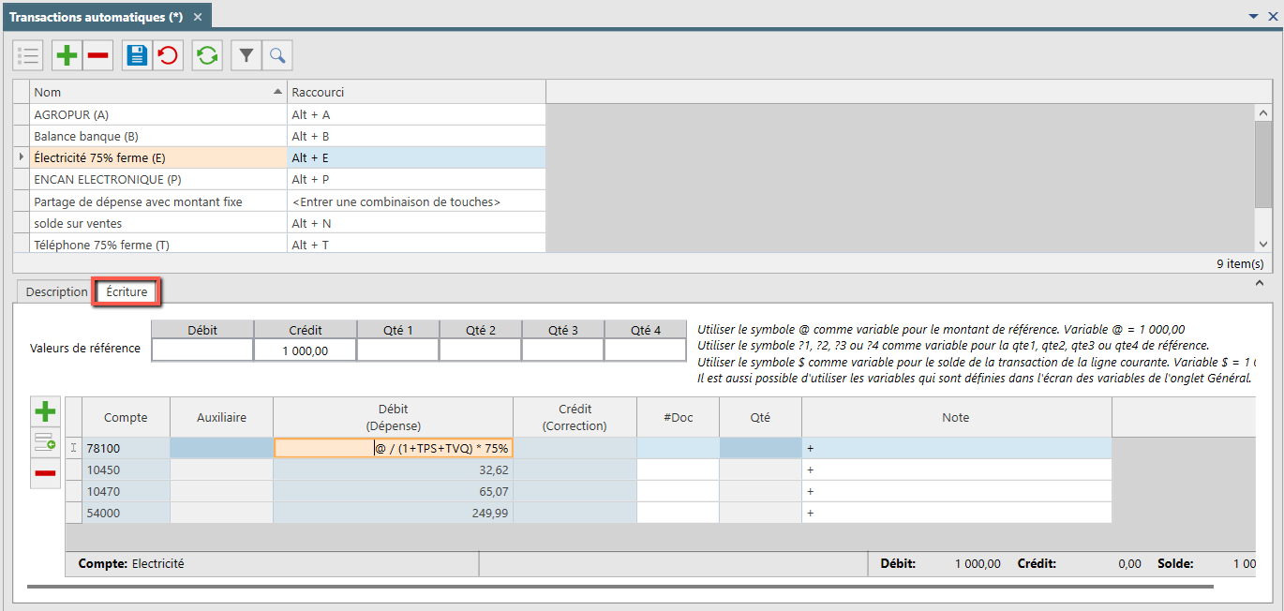This screenshot has height=611, width=1284.
Task: Click the list view icon in toolbar
Action: tap(28, 56)
